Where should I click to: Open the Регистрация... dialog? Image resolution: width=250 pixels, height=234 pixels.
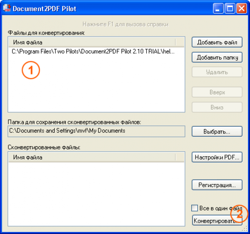tap(217, 185)
